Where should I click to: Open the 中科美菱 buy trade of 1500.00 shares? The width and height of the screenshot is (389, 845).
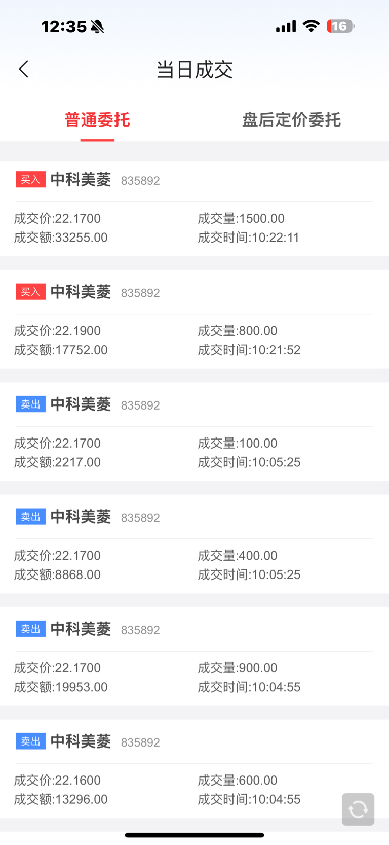click(194, 209)
